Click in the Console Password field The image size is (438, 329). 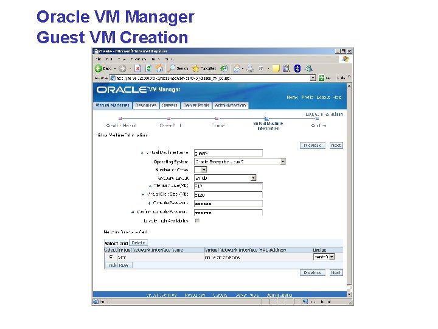click(228, 203)
